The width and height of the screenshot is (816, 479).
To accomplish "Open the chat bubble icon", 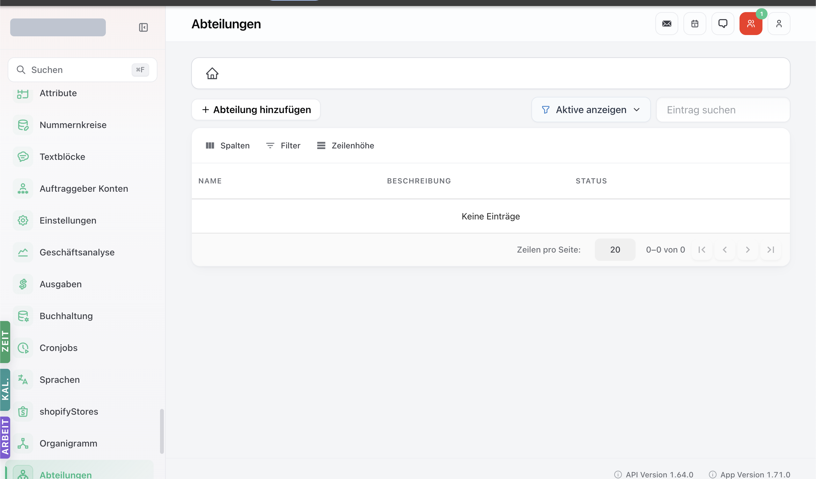I will pos(723,24).
